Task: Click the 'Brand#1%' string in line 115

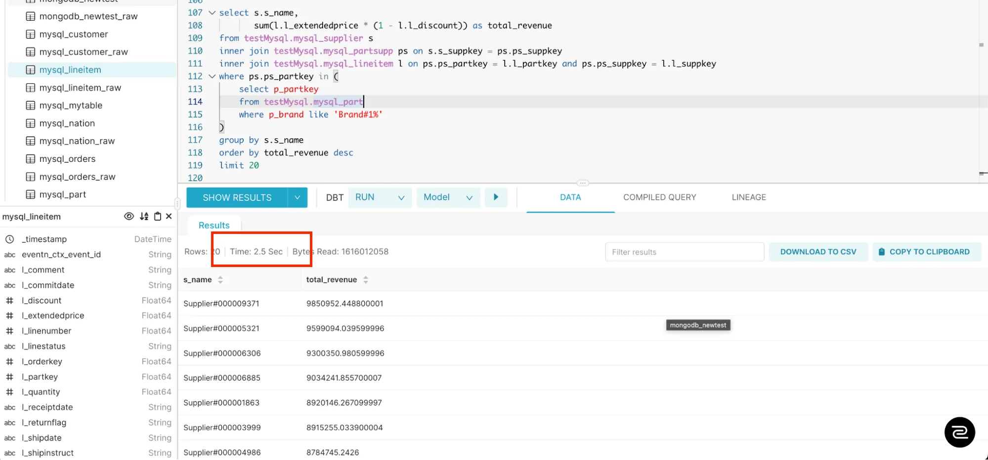Action: coord(358,115)
